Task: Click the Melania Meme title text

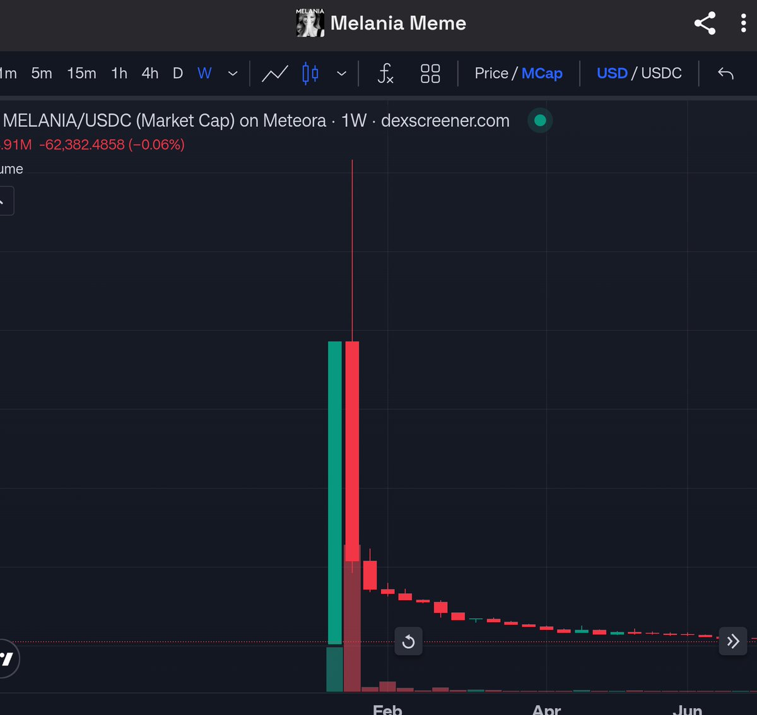Action: click(x=398, y=23)
